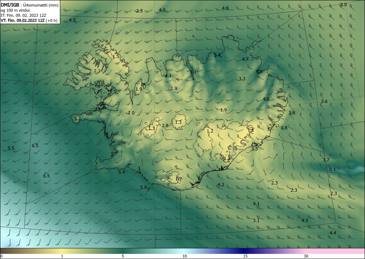Image resolution: width=365 pixels, height=259 pixels.
Task: Click the 3.7 value label on the map
Action: [x=326, y=160]
